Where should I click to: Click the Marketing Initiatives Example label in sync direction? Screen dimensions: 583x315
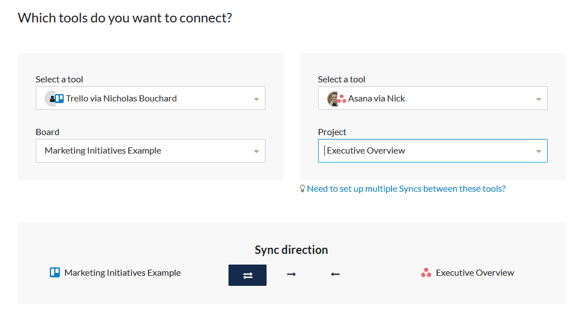pos(122,272)
